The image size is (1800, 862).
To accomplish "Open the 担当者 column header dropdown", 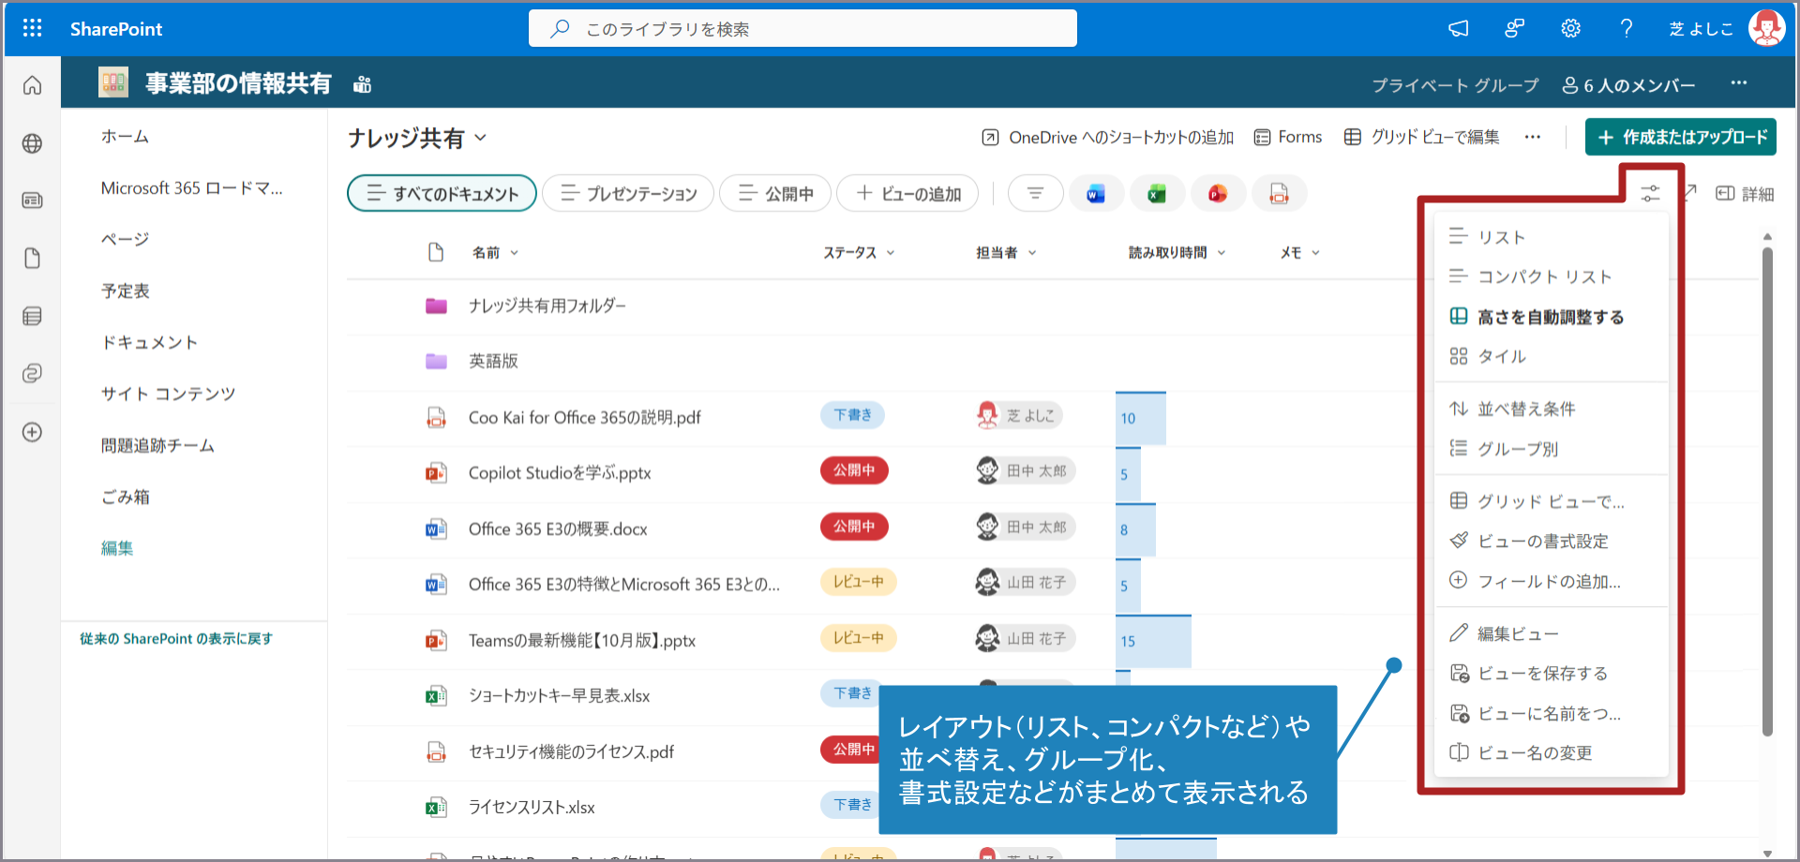I will (1006, 253).
